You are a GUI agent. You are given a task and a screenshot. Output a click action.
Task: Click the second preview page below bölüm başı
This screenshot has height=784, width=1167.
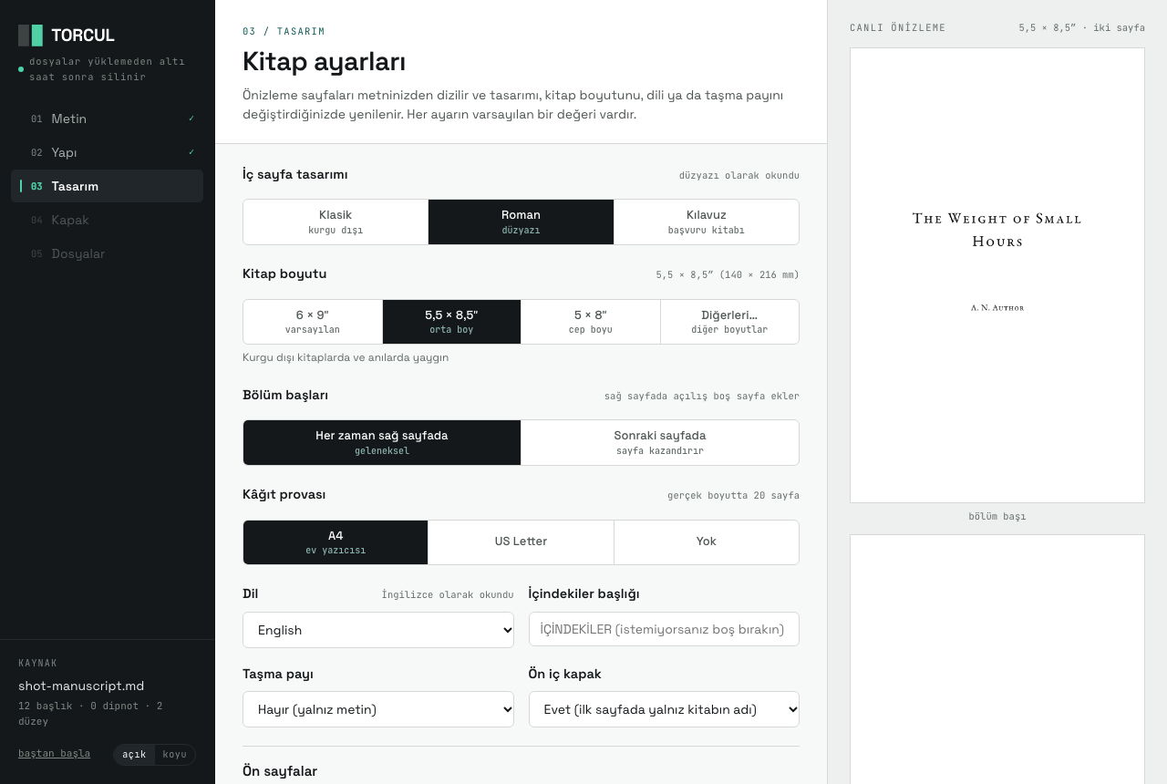997,659
